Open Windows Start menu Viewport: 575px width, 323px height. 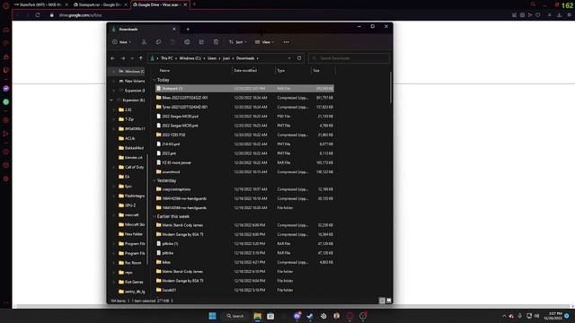click(212, 316)
